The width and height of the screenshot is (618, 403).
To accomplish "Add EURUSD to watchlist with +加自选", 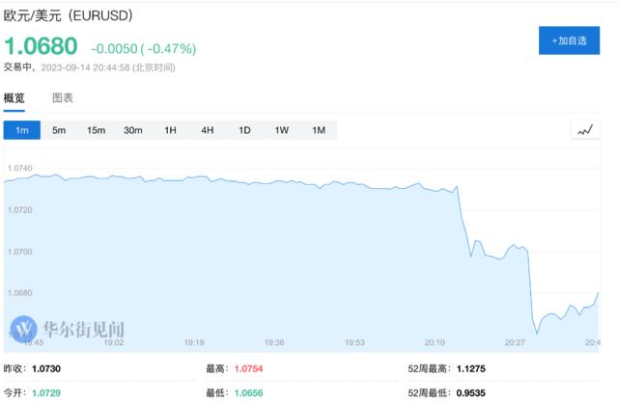I will (568, 41).
